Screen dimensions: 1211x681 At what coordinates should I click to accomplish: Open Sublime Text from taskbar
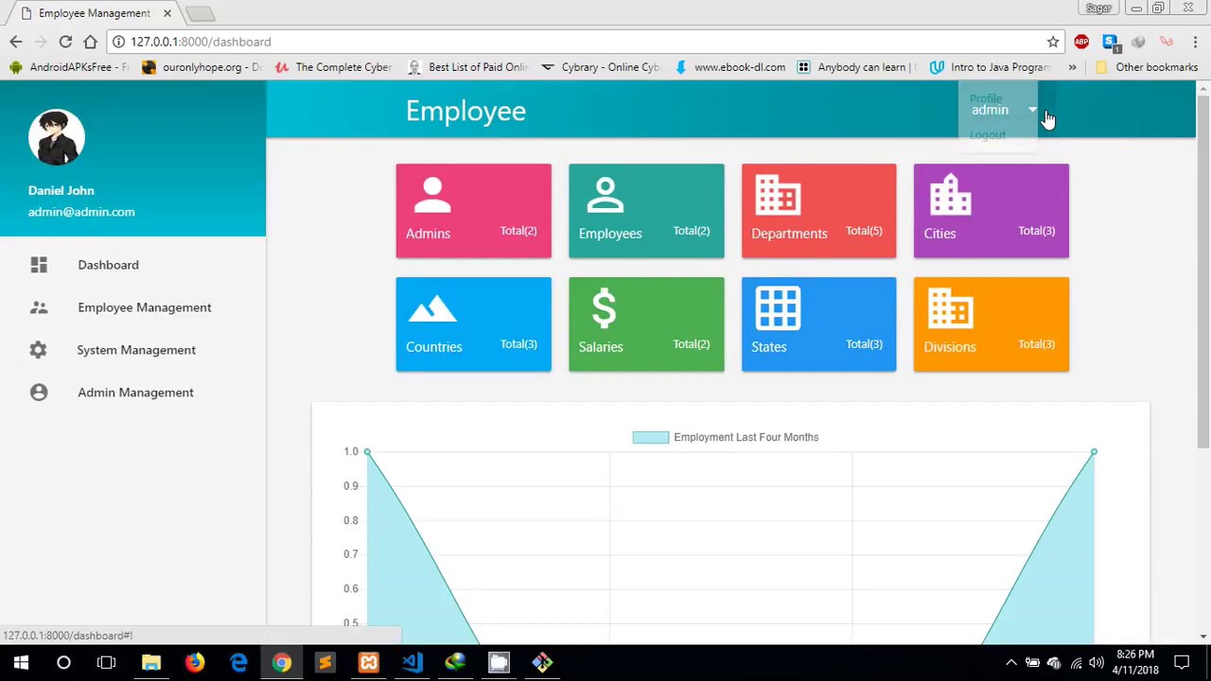point(325,662)
